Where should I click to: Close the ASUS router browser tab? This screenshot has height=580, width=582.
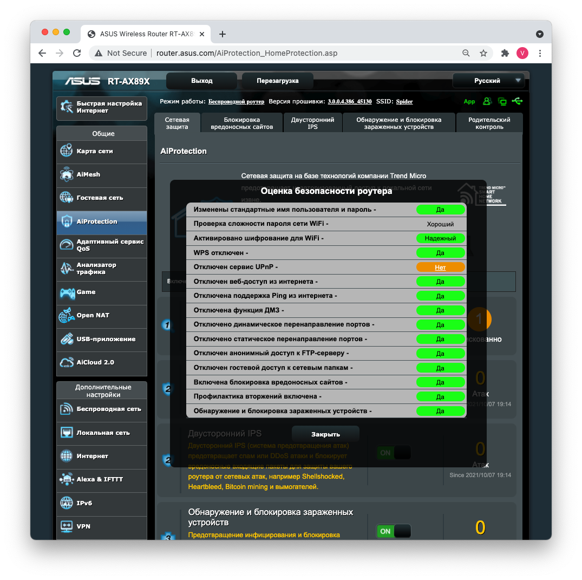coord(202,34)
